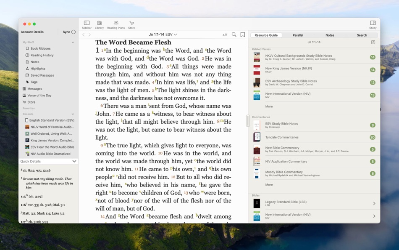Click the 30 badge on Tyndale Commentaries
Viewport: 399px width, 250px height.
click(372, 137)
